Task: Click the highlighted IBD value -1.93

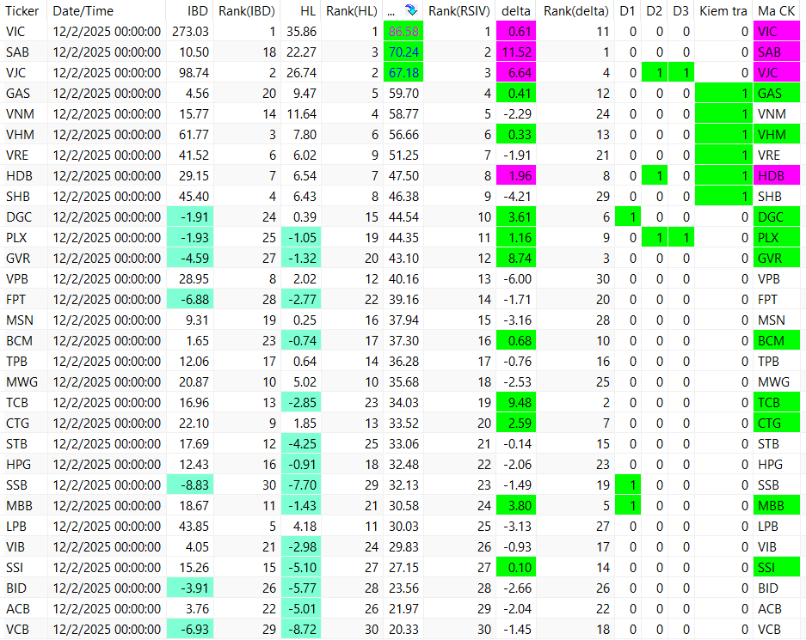Action: point(190,238)
